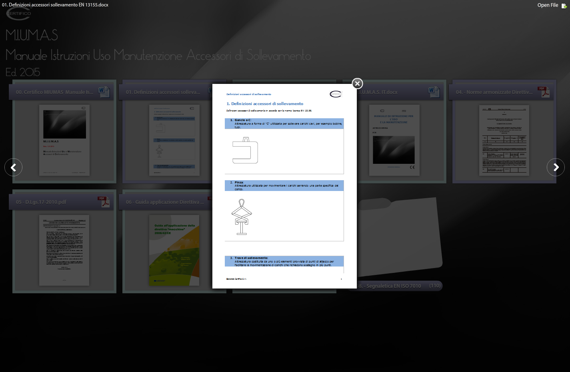The image size is (570, 372).
Task: Open the D.Lgs.17-2010 page thumbnail
Action: click(64, 250)
